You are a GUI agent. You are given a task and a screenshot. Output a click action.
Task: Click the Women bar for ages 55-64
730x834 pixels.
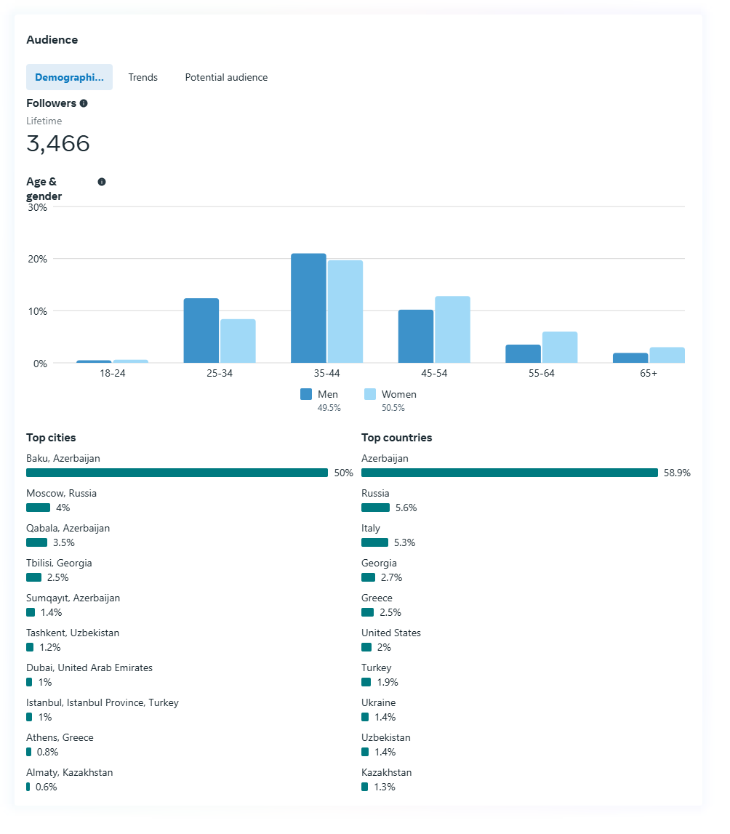pyautogui.click(x=560, y=348)
